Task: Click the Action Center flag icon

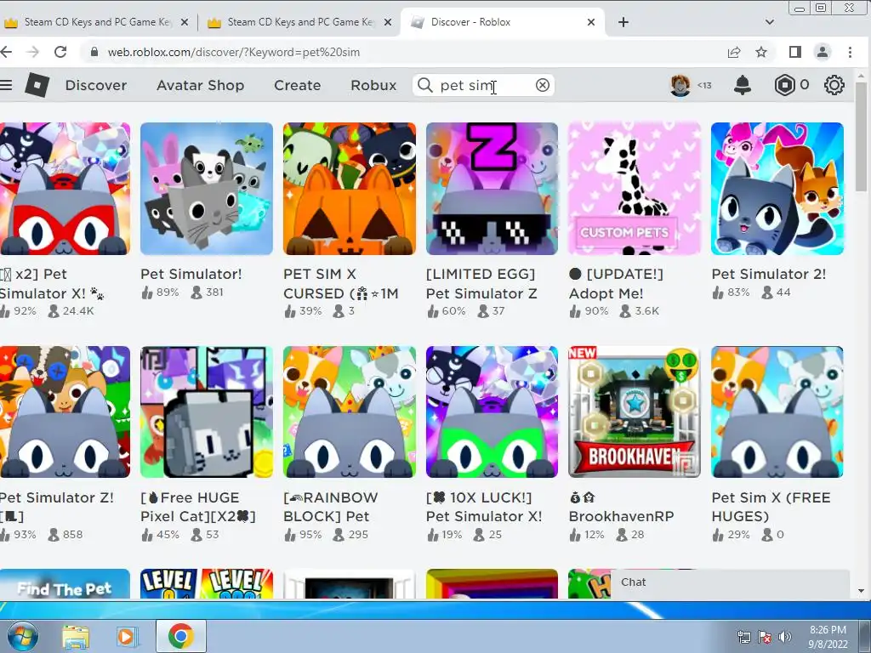Action: point(765,636)
